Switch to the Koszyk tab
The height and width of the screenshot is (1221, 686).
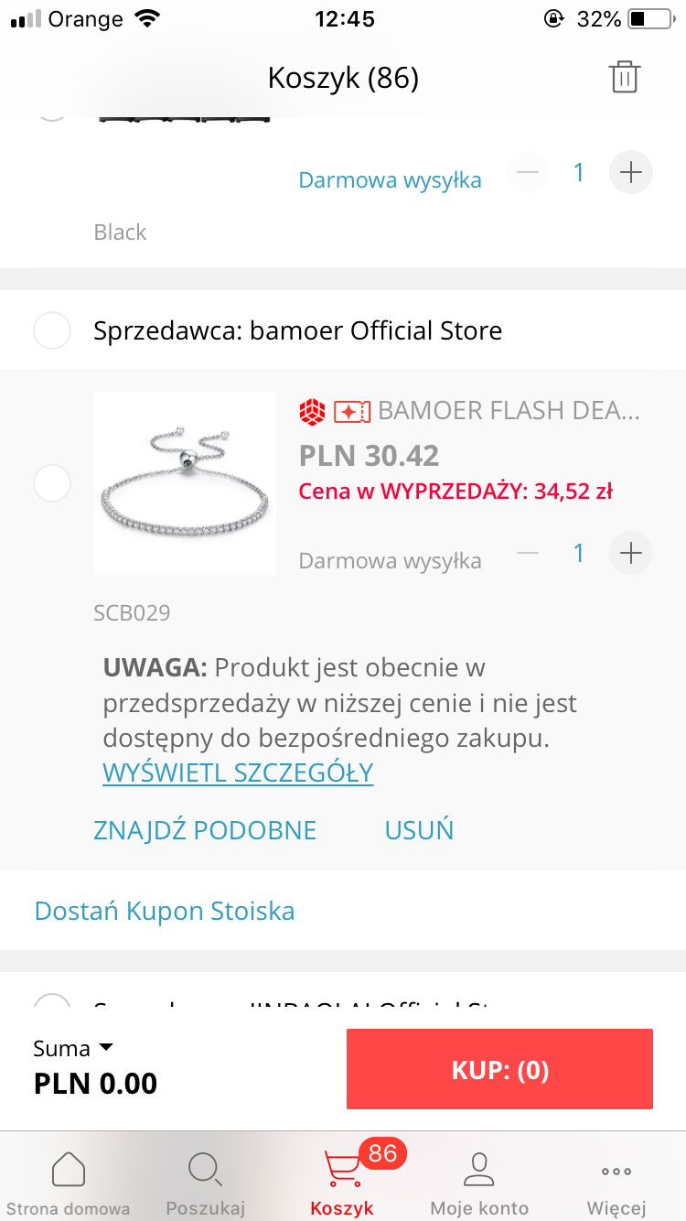pos(342,1181)
